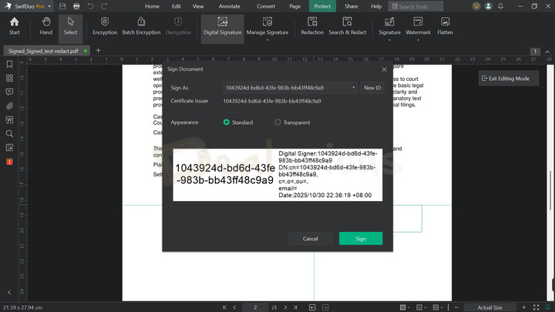The image size is (555, 312).
Task: Open the Share menu tab
Action: [x=351, y=6]
